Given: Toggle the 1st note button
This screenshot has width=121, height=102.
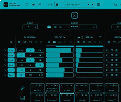Looking at the screenshot, I should (11, 70).
